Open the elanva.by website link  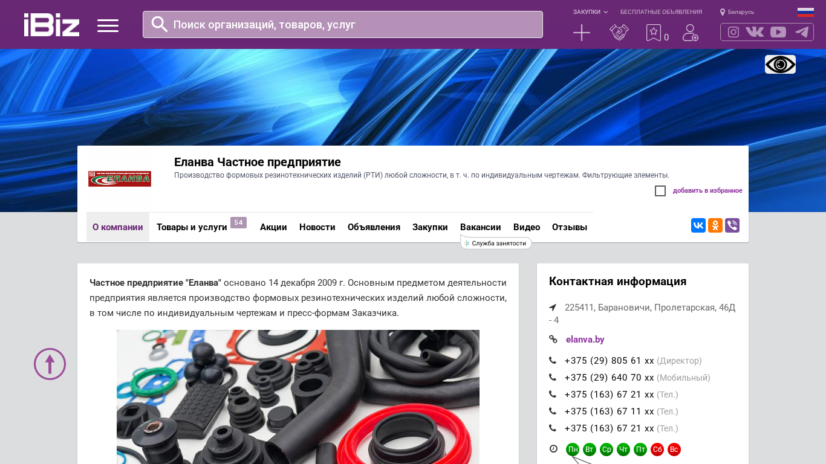click(585, 340)
